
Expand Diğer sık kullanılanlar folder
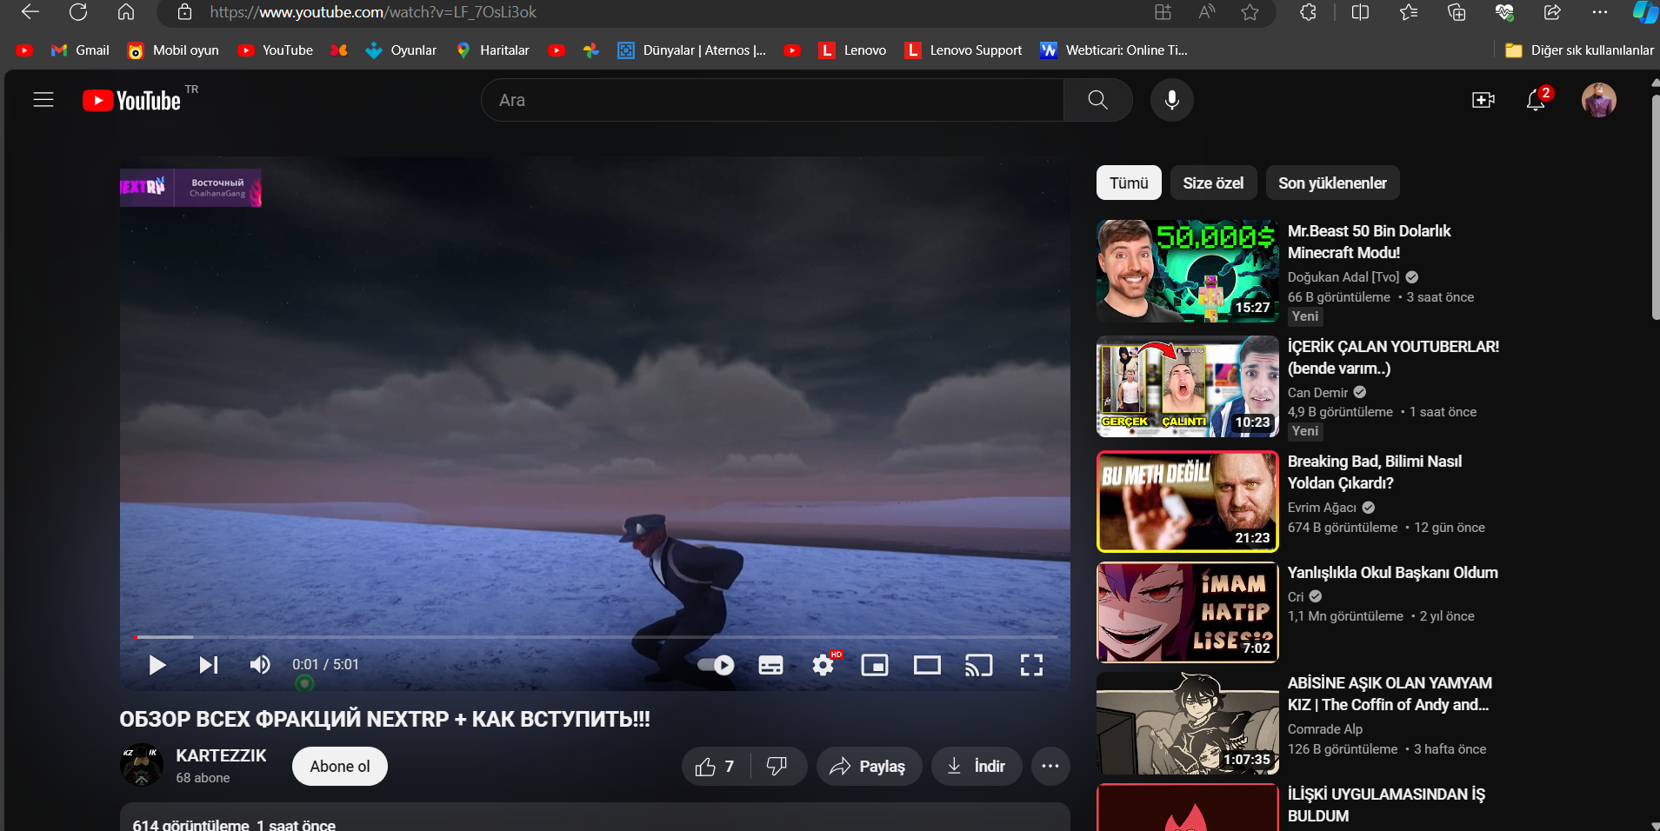tap(1579, 50)
